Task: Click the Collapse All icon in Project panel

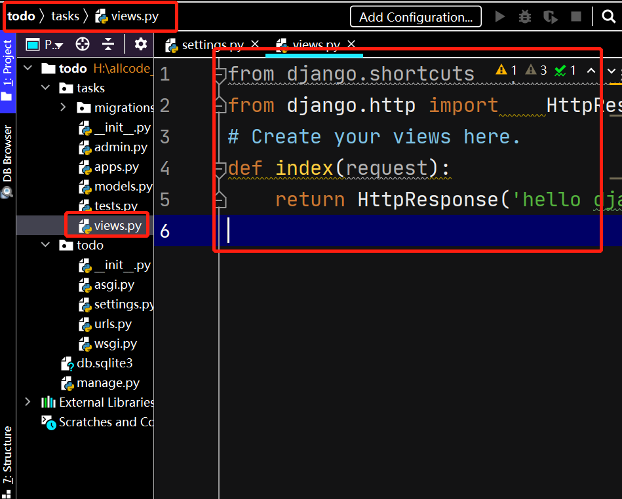Action: (108, 44)
